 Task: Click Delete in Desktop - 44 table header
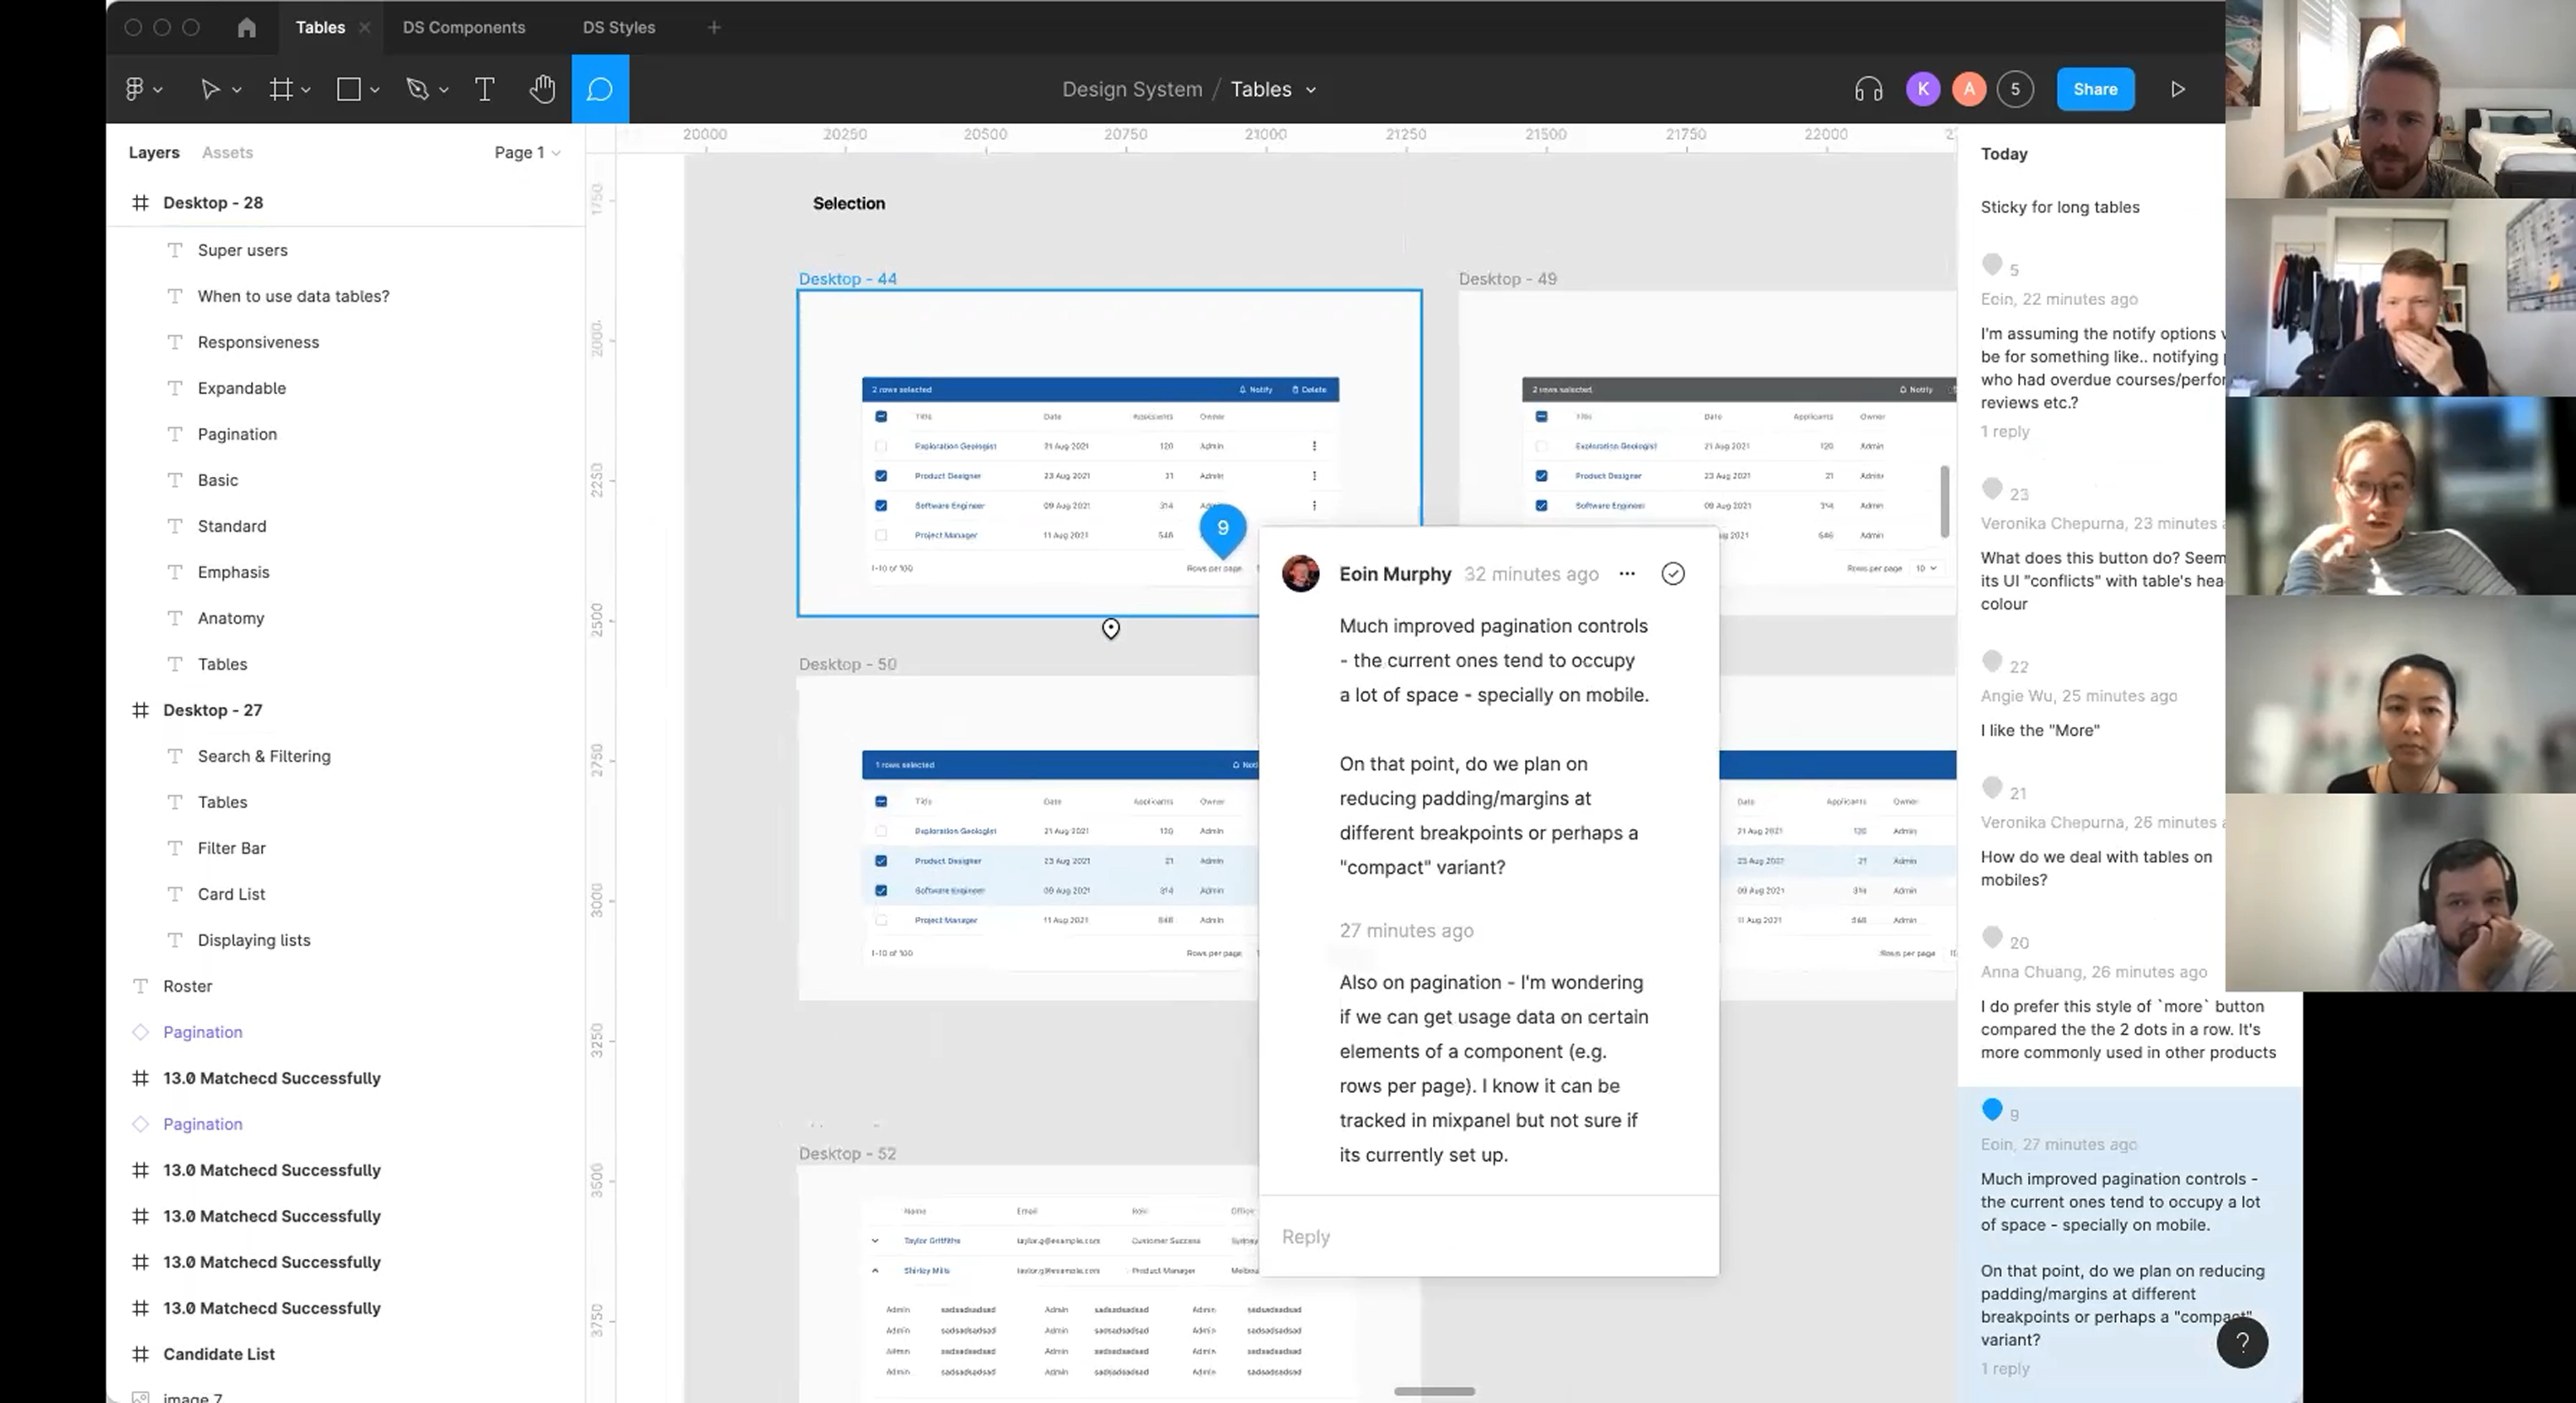tap(1309, 389)
